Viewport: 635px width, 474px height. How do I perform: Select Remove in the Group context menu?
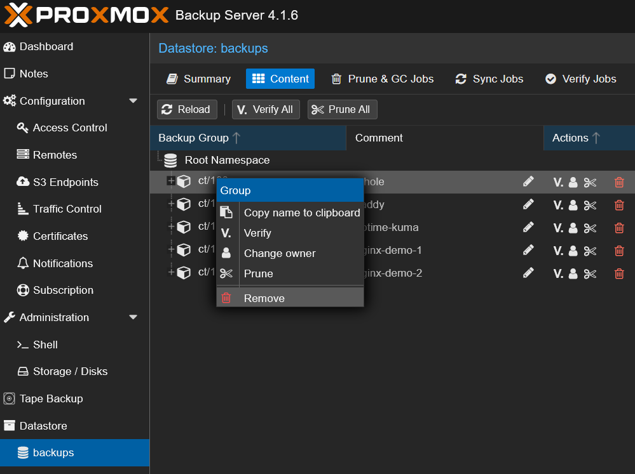tap(264, 298)
